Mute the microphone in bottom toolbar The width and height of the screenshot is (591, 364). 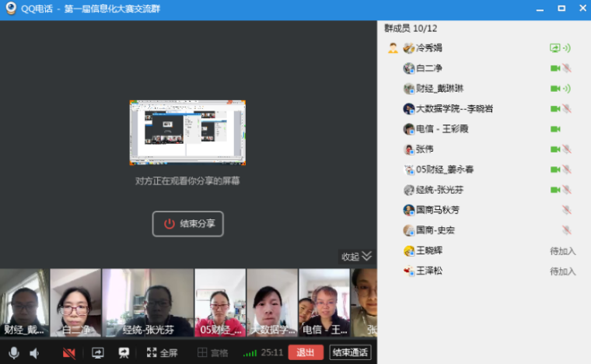point(13,353)
